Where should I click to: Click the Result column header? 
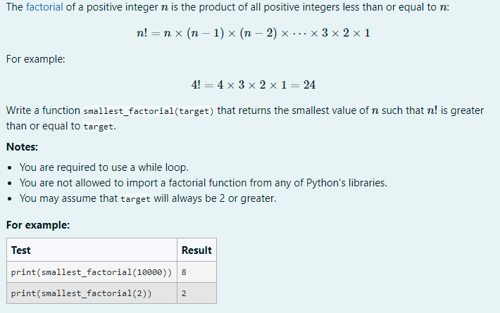(196, 250)
